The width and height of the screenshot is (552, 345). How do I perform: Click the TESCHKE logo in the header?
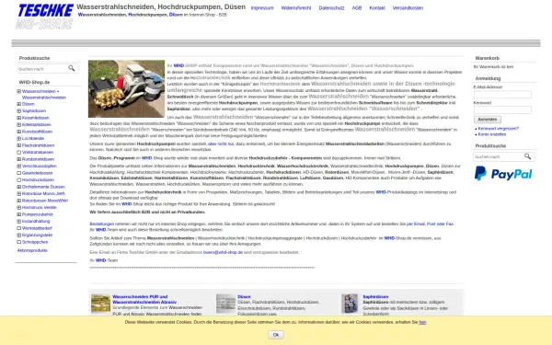(45, 10)
